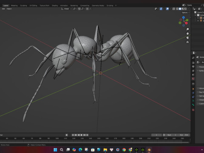Viewport: 204px width, 153px height.
Task: Open the viewport gizmos dropdown arrow
Action: click(164, 9)
